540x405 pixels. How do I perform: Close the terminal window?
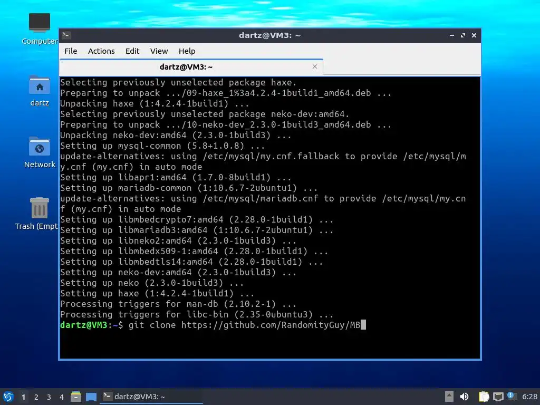click(x=474, y=35)
